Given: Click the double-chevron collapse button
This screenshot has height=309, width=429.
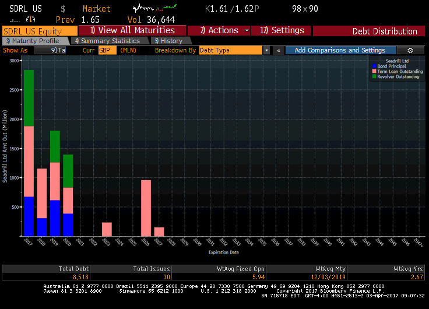Looking at the screenshot, I should [278, 50].
